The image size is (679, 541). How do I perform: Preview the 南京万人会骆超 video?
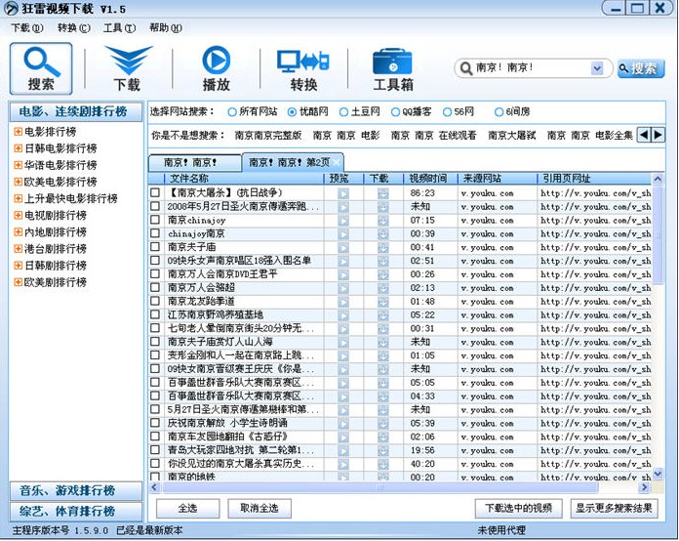coord(343,288)
